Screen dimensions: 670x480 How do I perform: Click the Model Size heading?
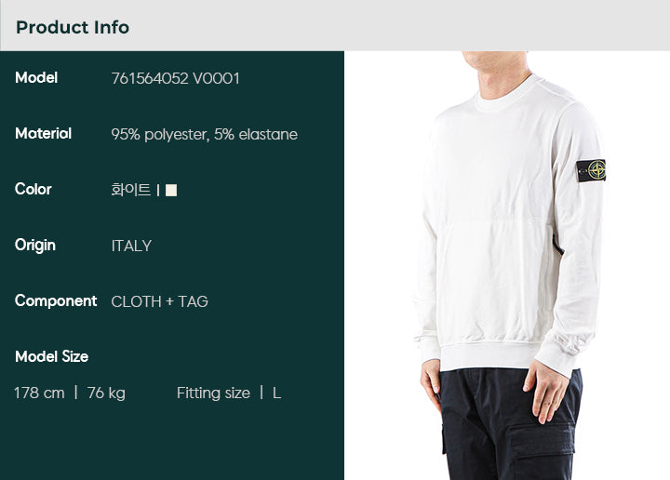tap(52, 356)
